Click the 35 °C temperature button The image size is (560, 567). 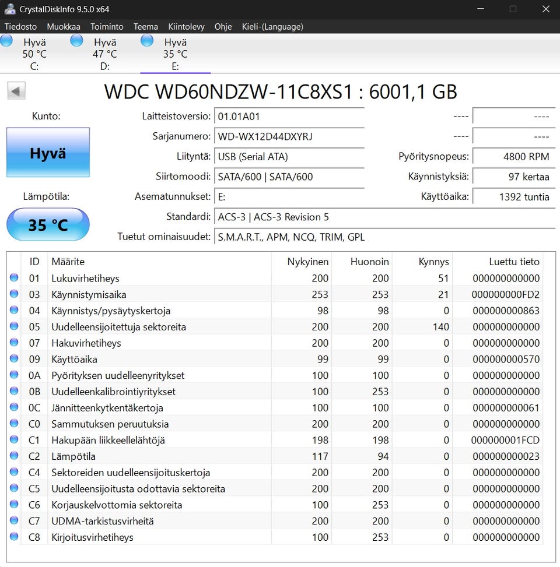(48, 224)
